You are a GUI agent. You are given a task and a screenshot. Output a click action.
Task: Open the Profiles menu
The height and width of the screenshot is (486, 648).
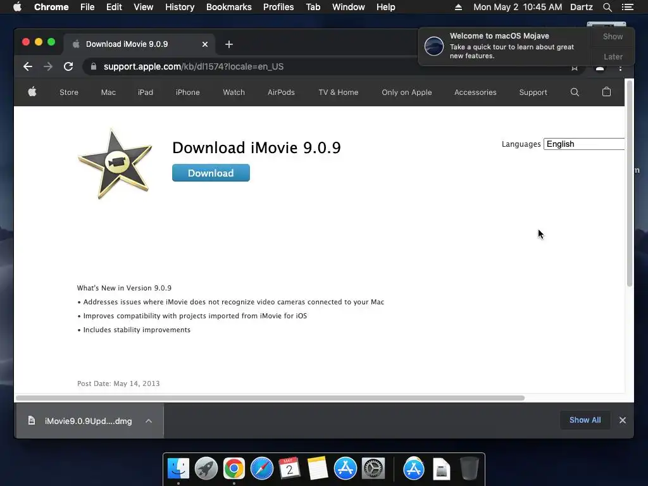(278, 7)
